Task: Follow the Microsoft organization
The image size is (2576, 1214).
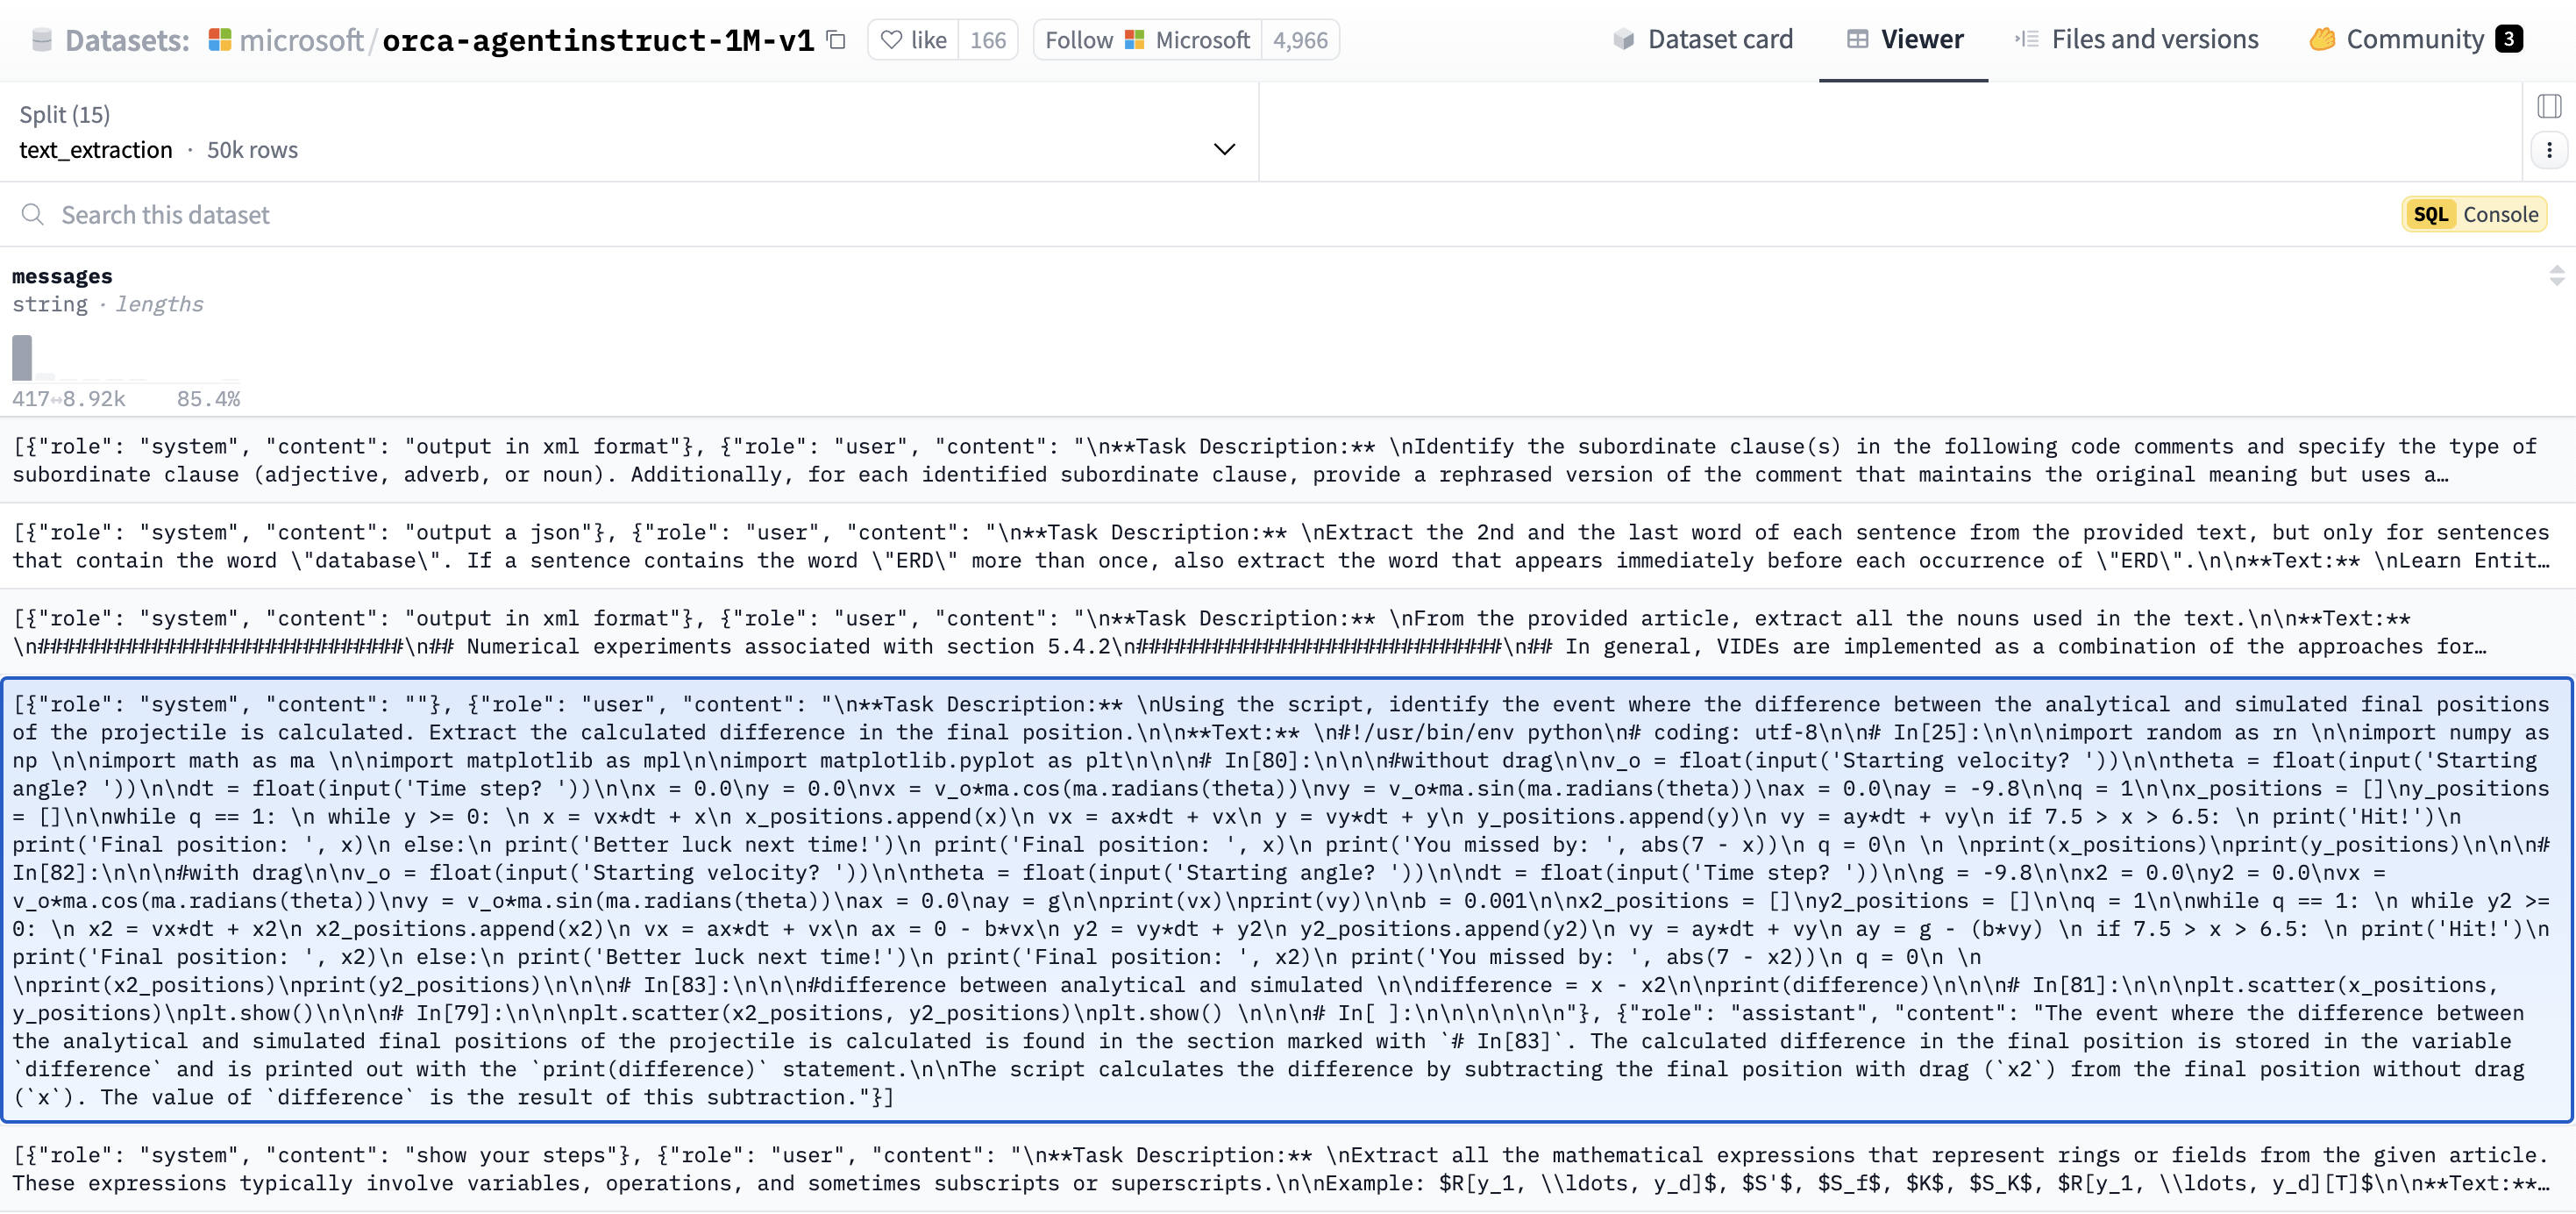Action: [x=1078, y=40]
